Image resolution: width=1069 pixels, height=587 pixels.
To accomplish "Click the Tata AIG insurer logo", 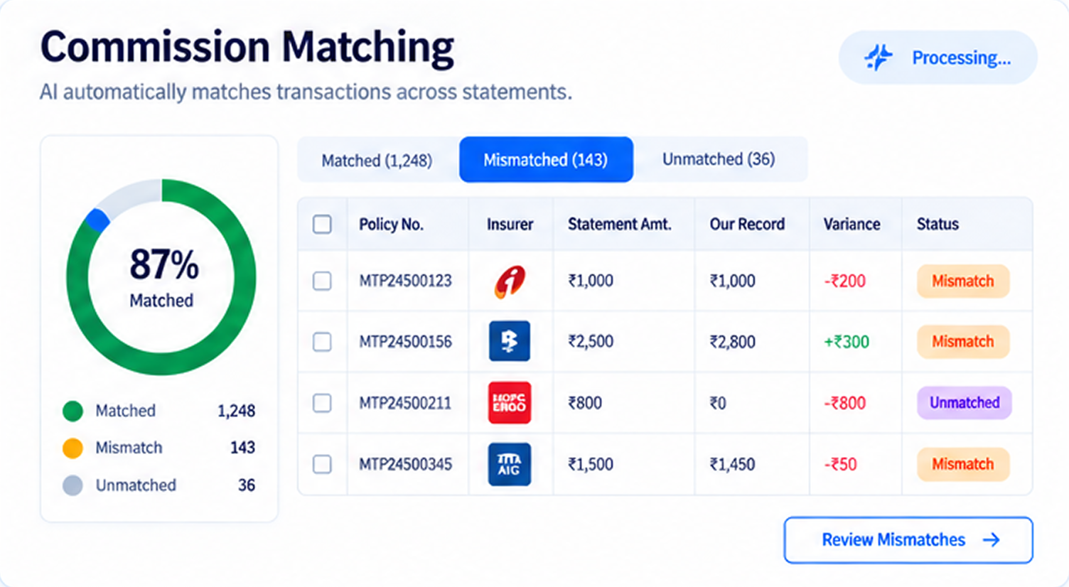I will tap(509, 464).
